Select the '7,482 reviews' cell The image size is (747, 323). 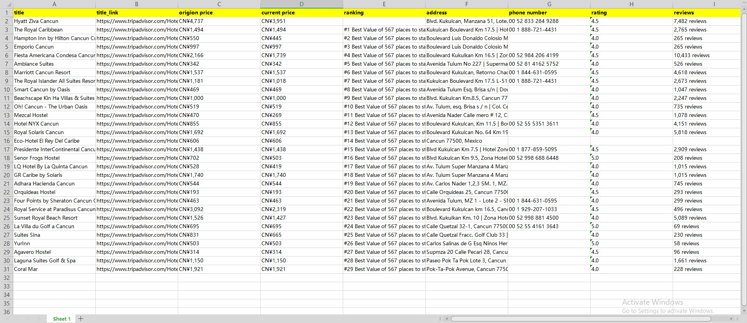point(707,21)
